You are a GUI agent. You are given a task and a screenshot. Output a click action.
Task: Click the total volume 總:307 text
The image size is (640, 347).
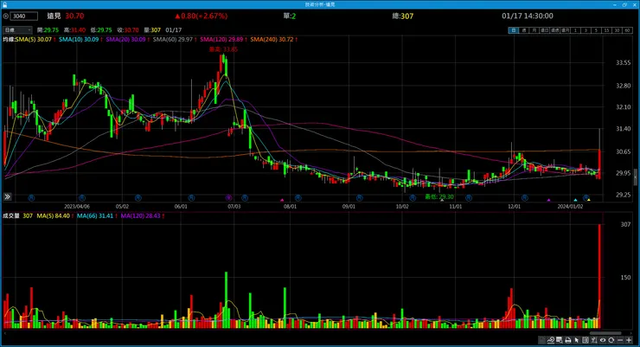[403, 16]
